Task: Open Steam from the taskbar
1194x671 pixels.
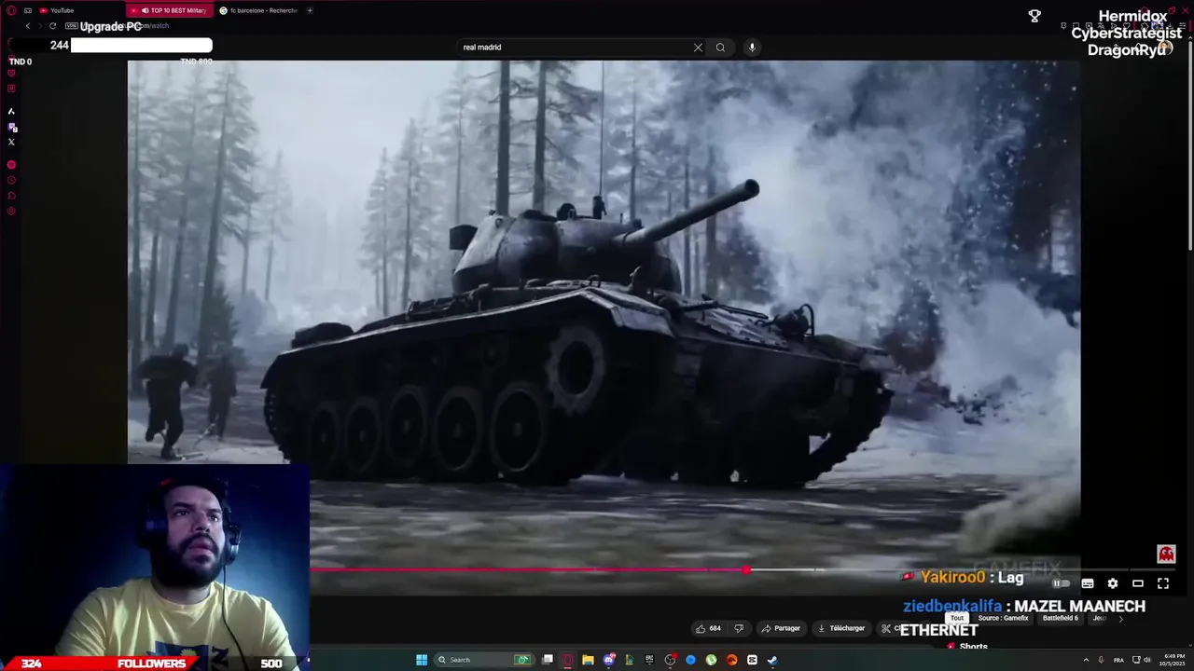Action: (772, 660)
